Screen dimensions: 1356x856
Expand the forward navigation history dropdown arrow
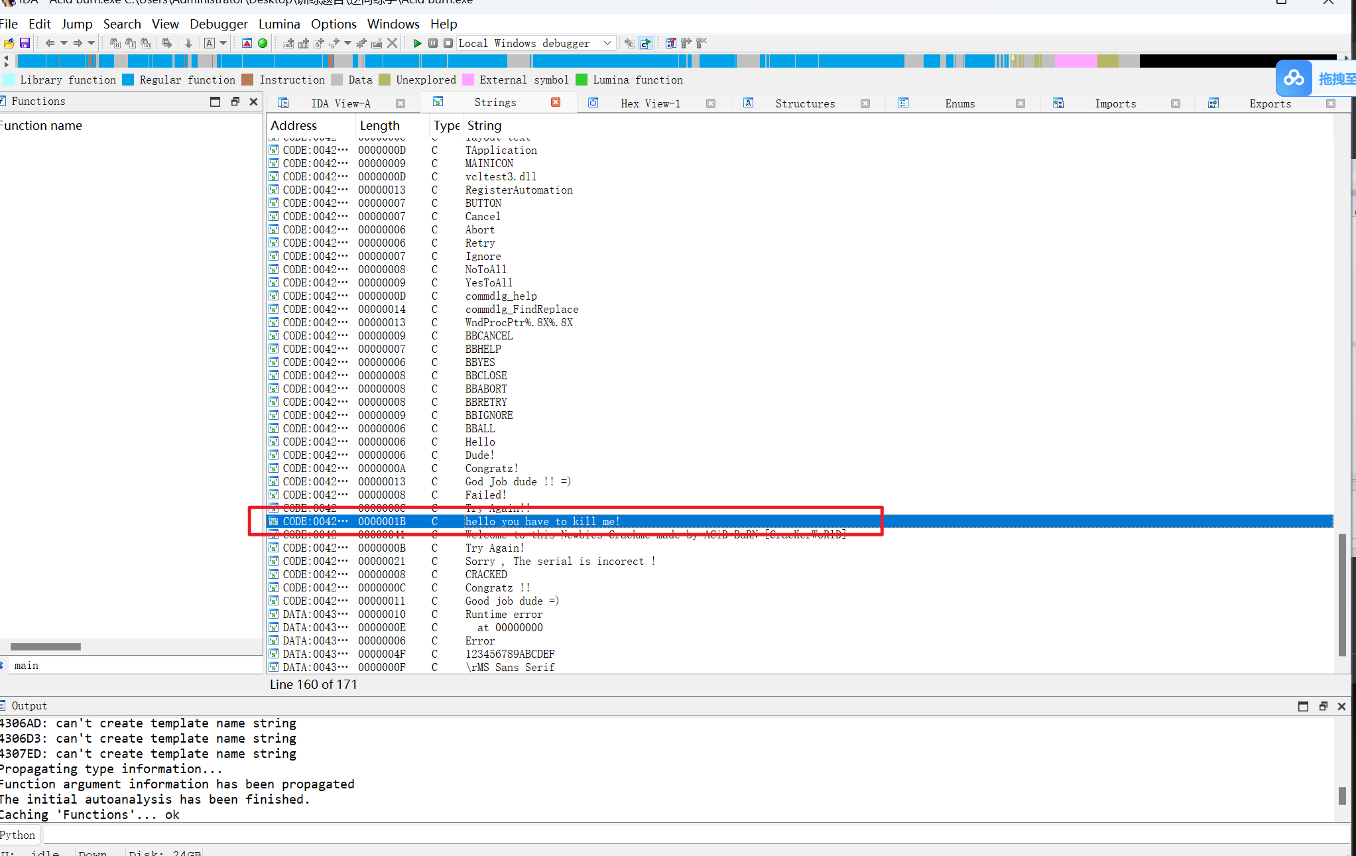[x=92, y=43]
